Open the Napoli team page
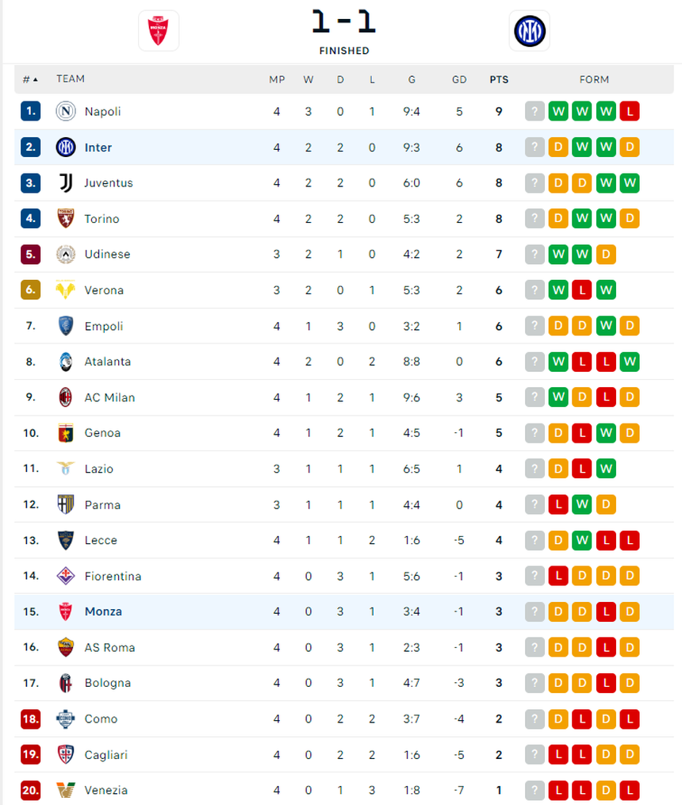This screenshot has height=805, width=682. (103, 112)
